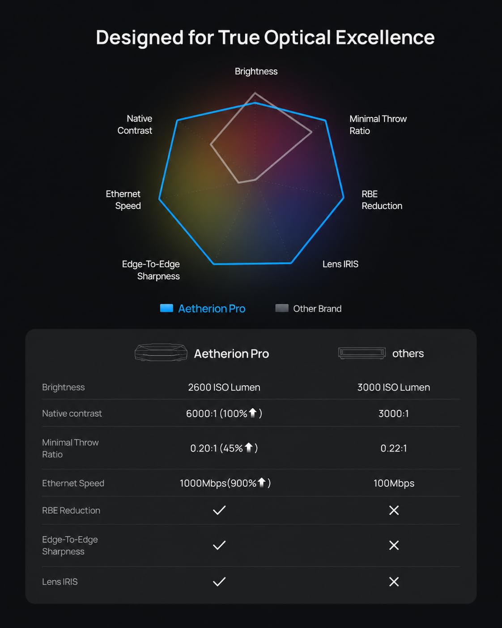The width and height of the screenshot is (502, 628).
Task: Click the Edge-To-Edge Sharpness cross under others
Action: coord(394,545)
